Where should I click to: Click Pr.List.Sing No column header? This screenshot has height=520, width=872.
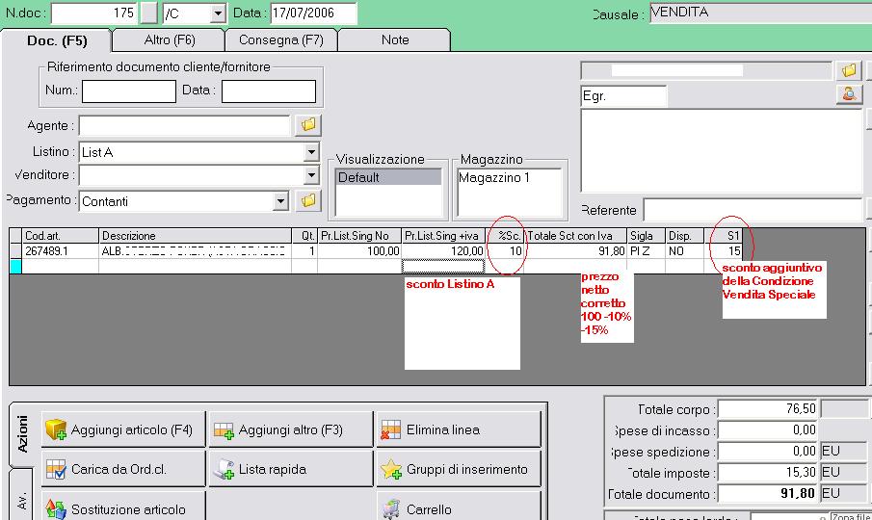tap(359, 236)
